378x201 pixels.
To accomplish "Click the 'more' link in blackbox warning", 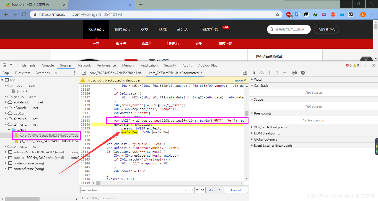I will (239, 80).
